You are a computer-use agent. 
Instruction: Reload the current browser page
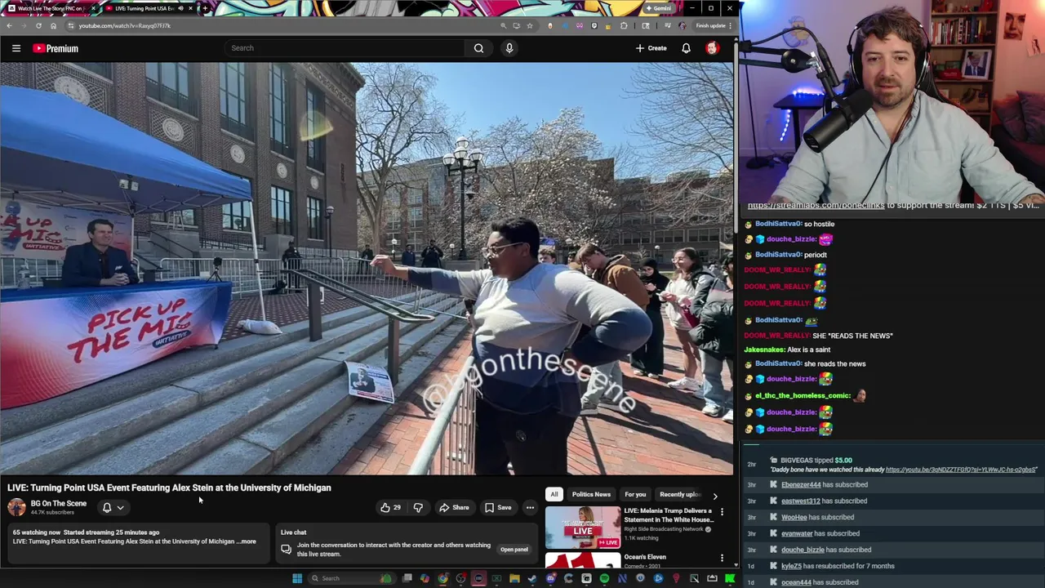(x=38, y=25)
